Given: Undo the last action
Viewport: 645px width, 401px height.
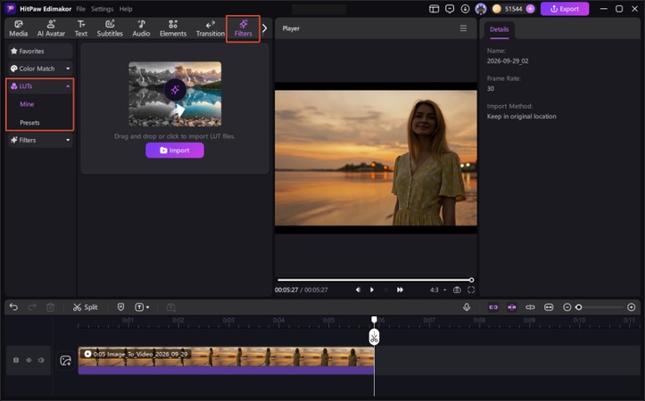Looking at the screenshot, I should tap(13, 307).
